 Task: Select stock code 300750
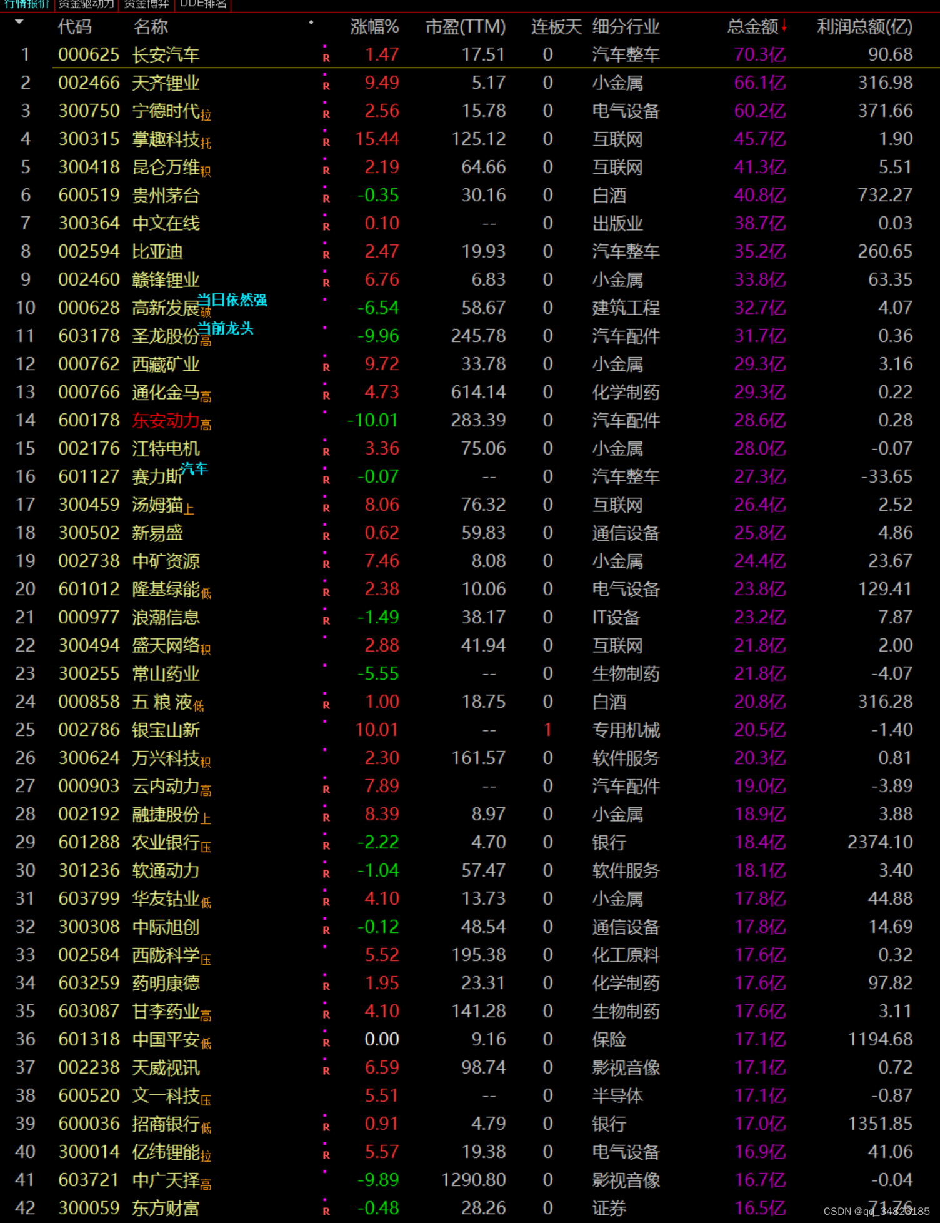click(x=89, y=111)
